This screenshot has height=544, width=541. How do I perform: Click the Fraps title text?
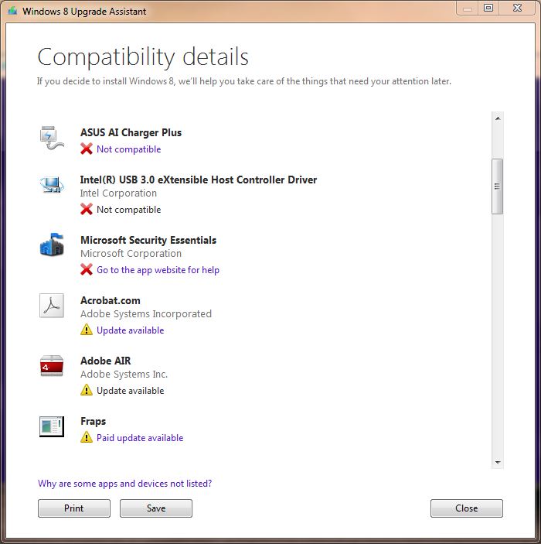(94, 421)
